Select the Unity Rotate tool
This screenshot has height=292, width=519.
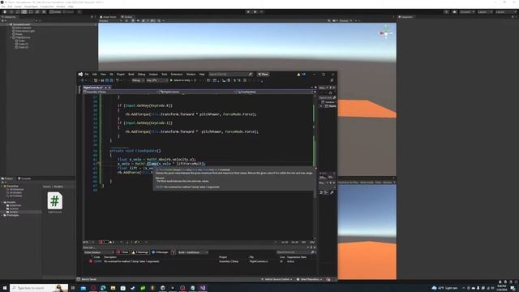click(18, 12)
